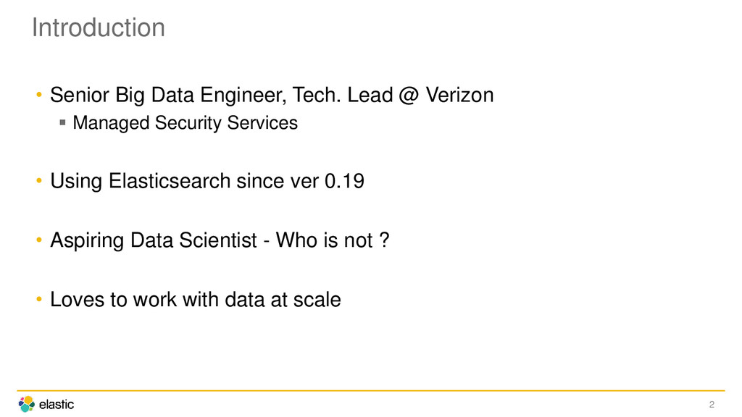Click the word 'Verizon'

(459, 95)
